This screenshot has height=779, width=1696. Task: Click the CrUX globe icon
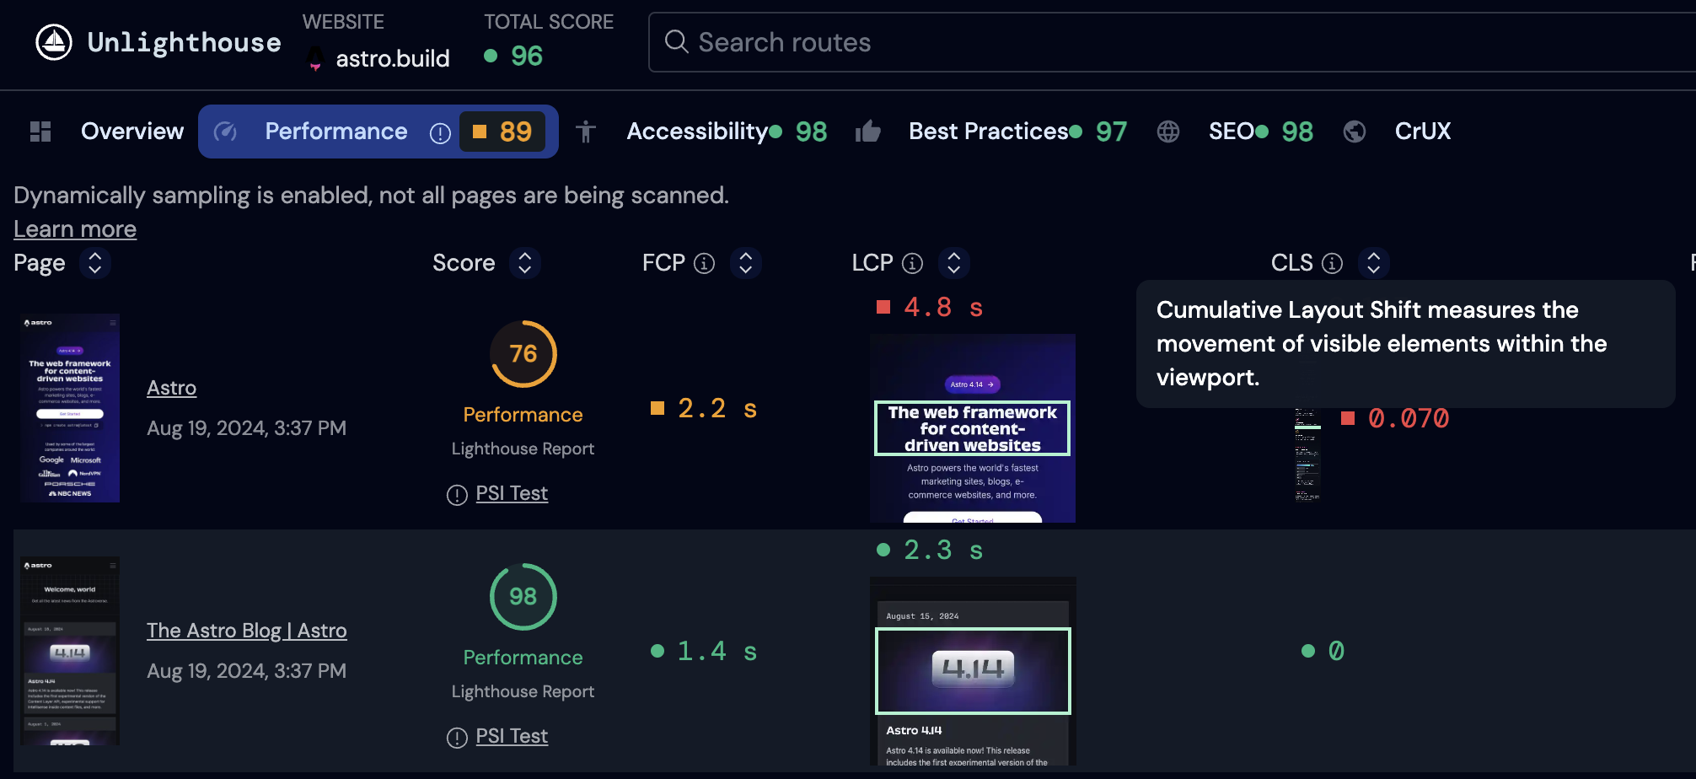(x=1355, y=132)
